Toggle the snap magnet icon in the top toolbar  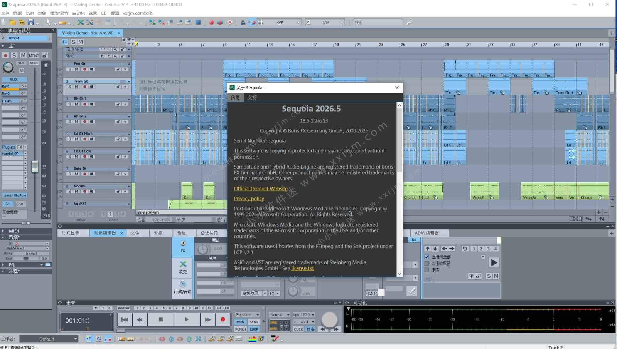pyautogui.click(x=252, y=22)
